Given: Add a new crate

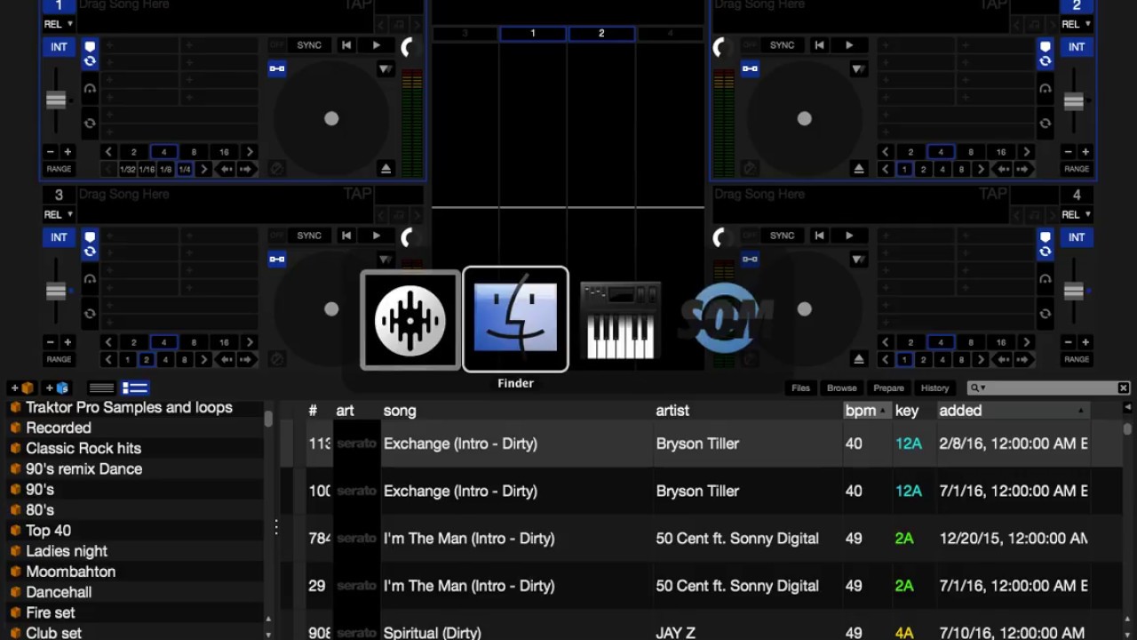Looking at the screenshot, I should pyautogui.click(x=21, y=388).
